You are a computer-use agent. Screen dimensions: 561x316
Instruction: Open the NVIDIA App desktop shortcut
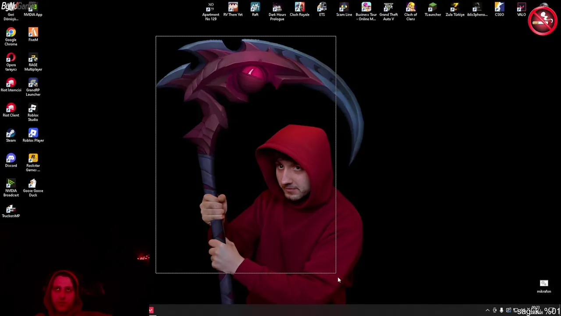click(x=33, y=10)
